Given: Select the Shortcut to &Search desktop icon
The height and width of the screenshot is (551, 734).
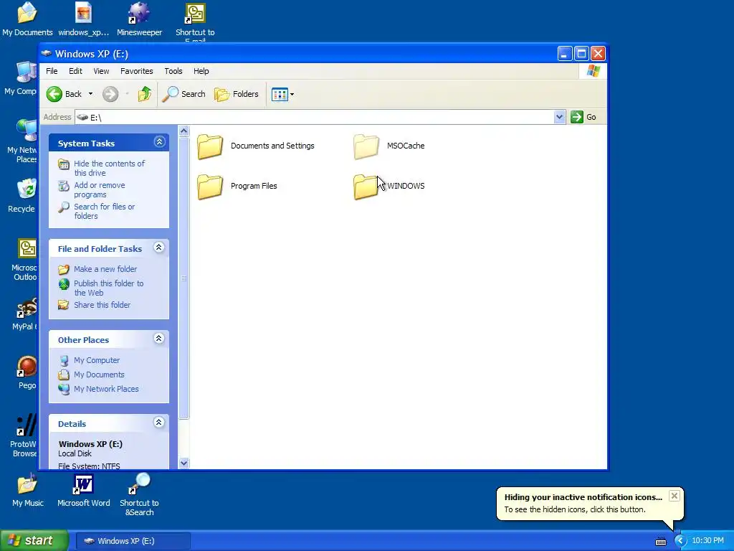Looking at the screenshot, I should pos(139,495).
